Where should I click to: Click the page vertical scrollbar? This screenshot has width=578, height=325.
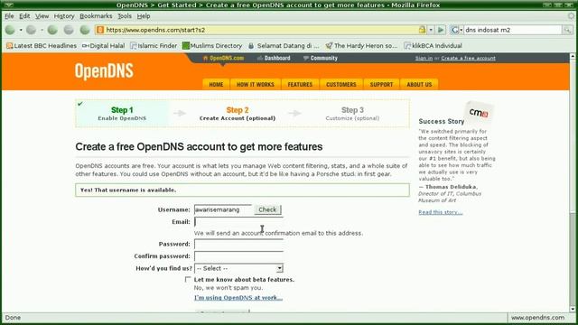pos(573,182)
